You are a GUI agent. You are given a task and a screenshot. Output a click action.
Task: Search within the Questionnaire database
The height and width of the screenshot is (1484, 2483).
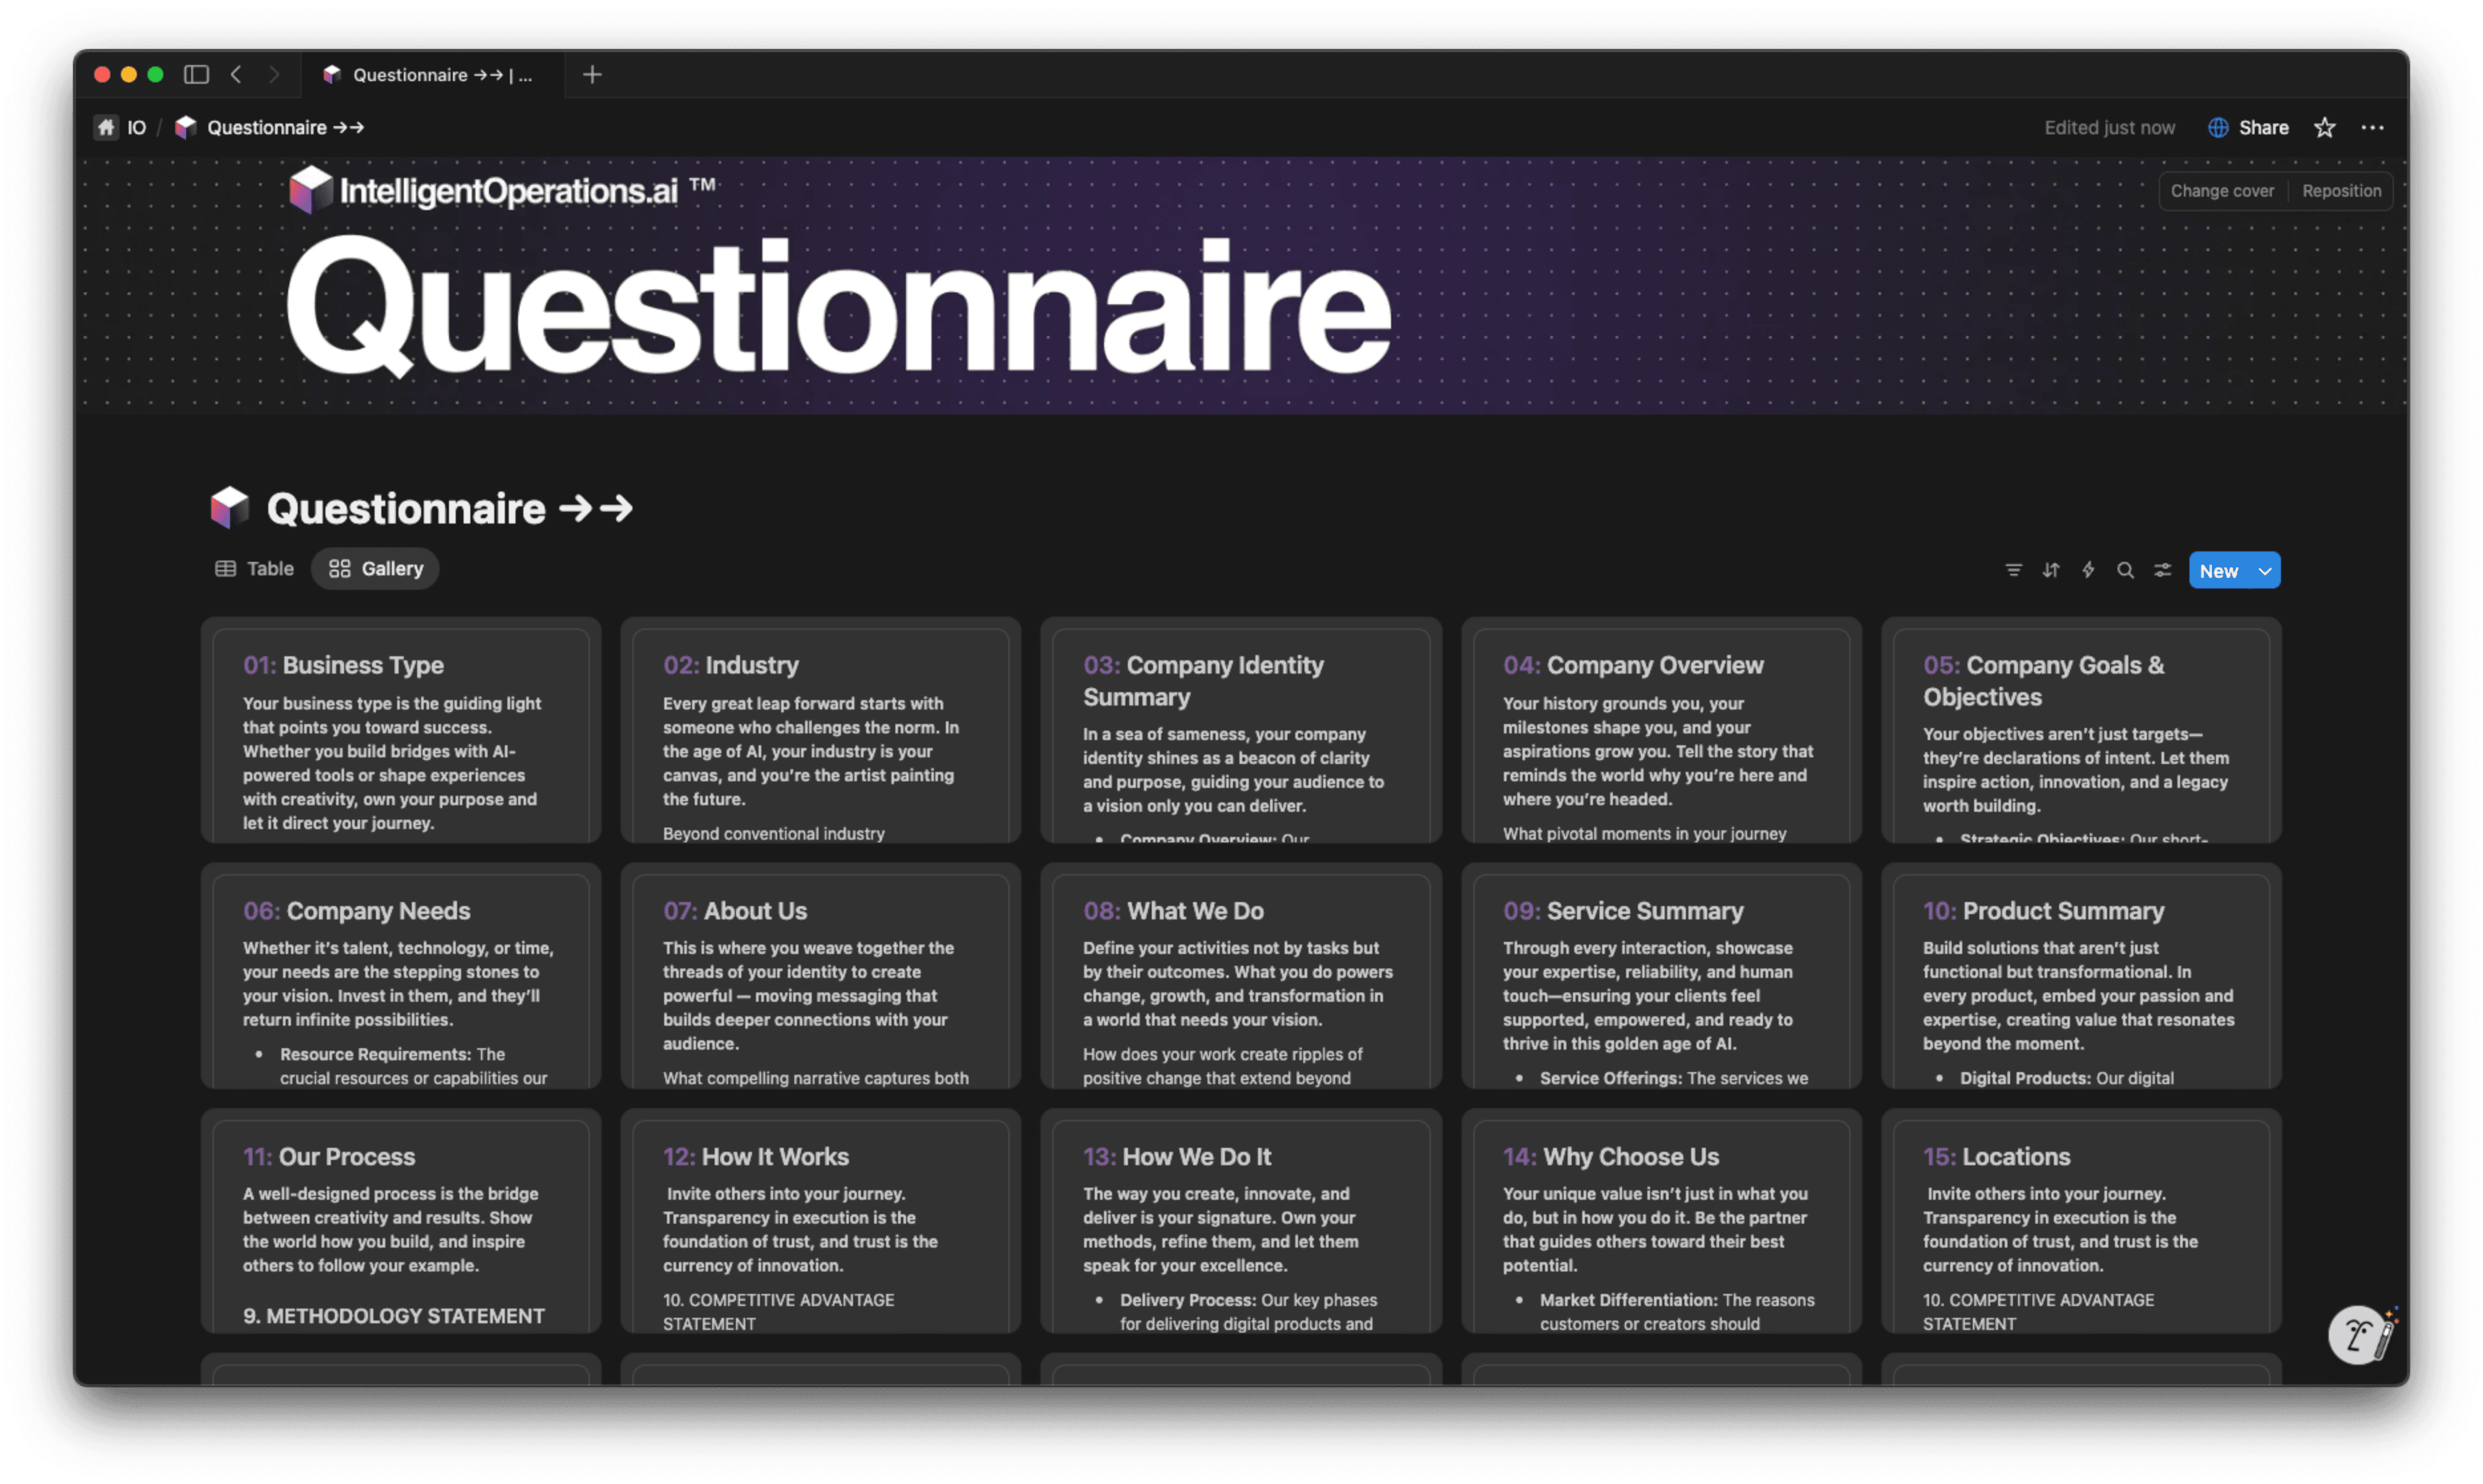point(2125,569)
